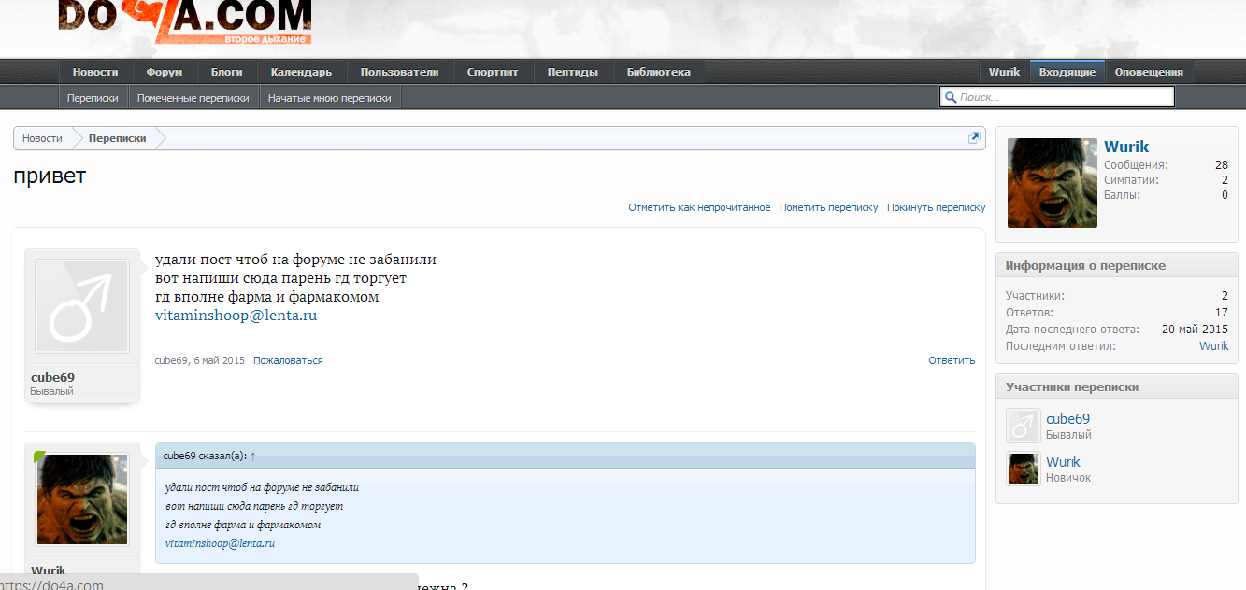Click the Новости breadcrumb

click(42, 138)
